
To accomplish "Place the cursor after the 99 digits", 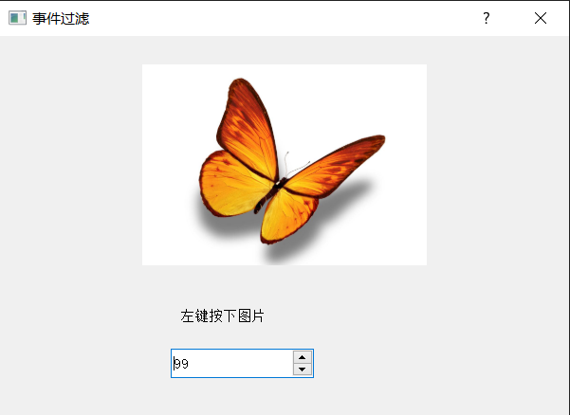I will tap(189, 363).
